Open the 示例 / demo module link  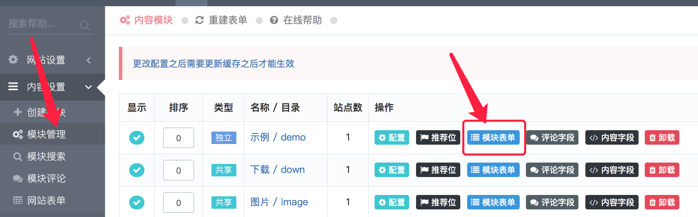coord(278,137)
